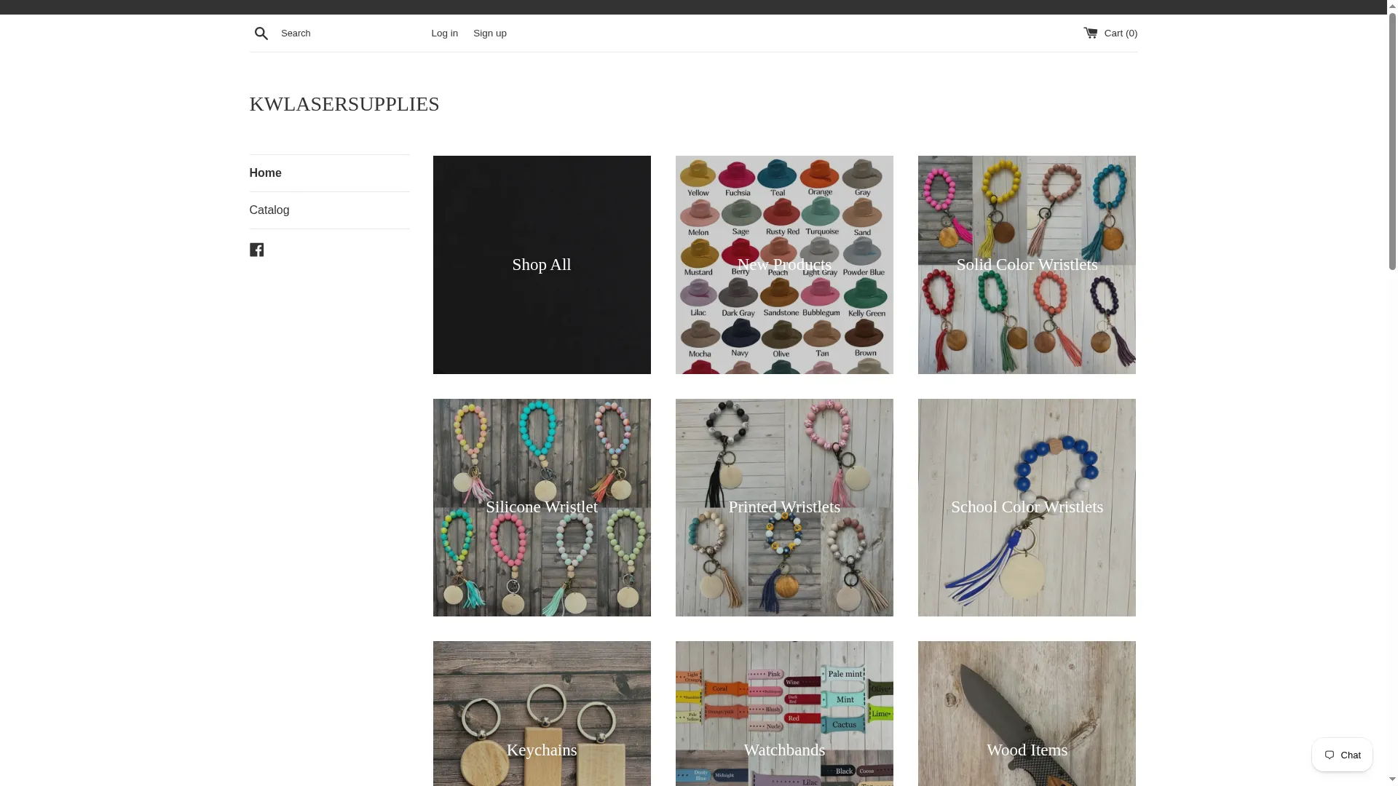1398x786 pixels.
Task: Click the shopping cart icon
Action: pos(1090,33)
